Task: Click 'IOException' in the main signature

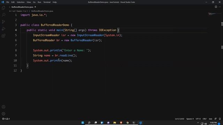Action: (108, 30)
